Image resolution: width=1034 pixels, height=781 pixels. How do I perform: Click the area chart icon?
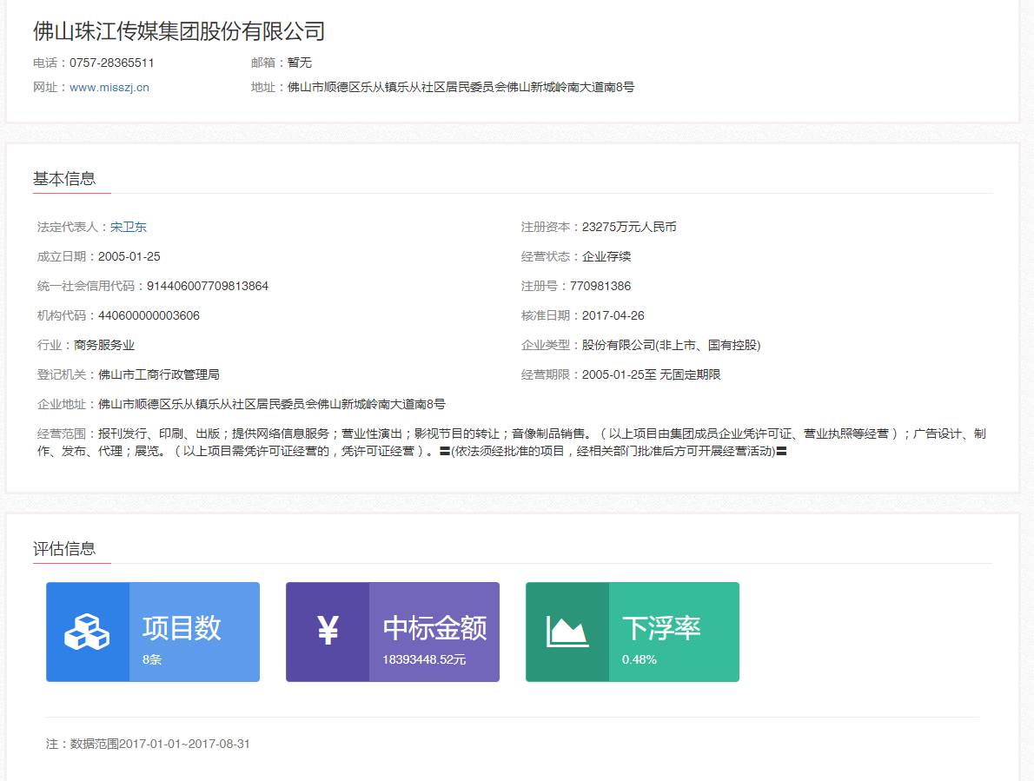pos(567,632)
